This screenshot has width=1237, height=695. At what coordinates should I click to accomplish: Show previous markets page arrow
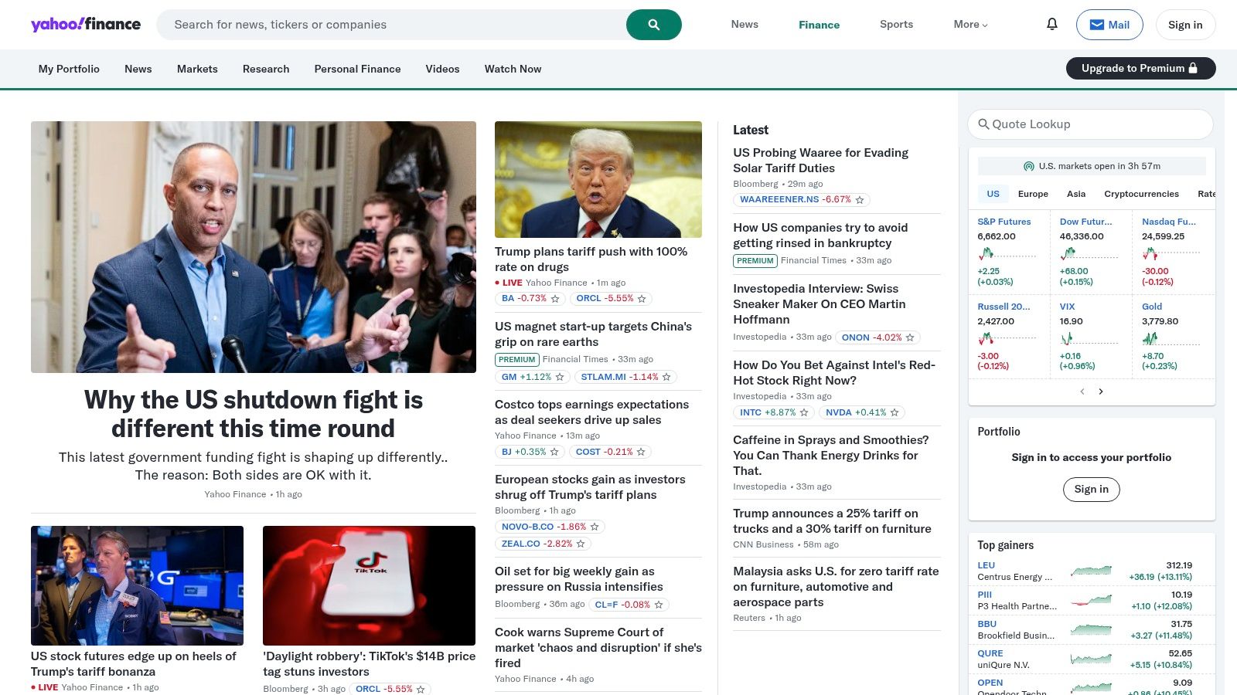tap(1082, 392)
